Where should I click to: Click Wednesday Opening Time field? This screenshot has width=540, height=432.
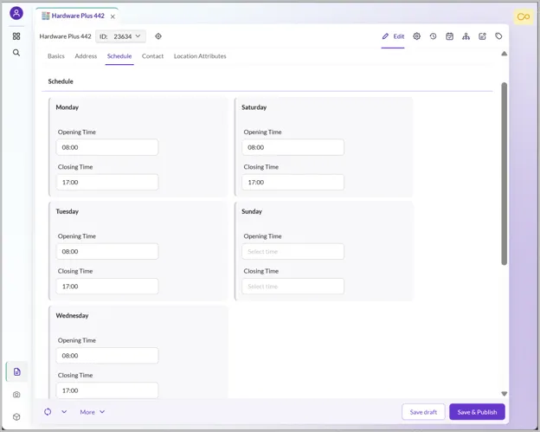(x=107, y=356)
